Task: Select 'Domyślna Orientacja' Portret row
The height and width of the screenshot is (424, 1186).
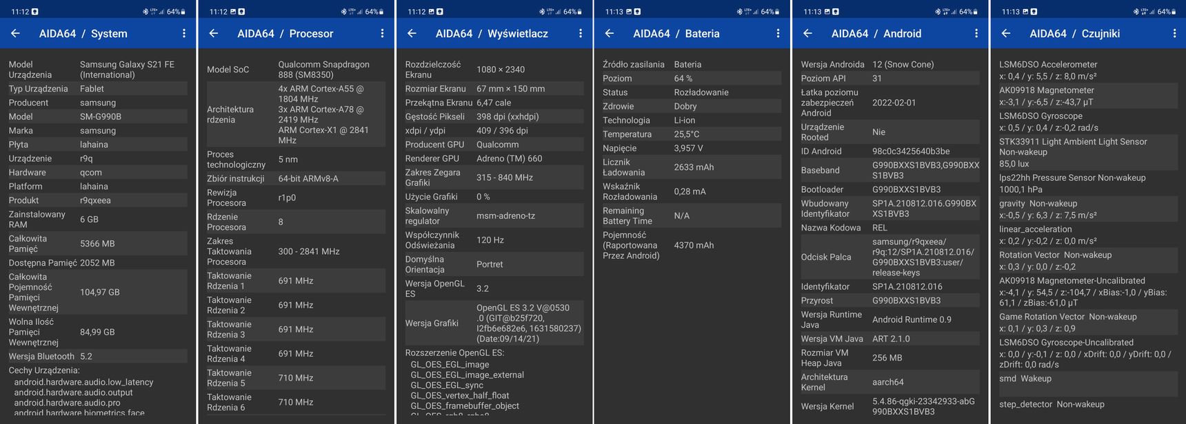Action: (494, 264)
